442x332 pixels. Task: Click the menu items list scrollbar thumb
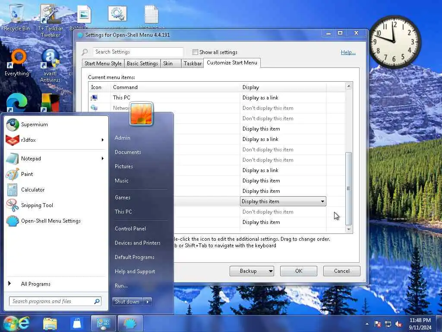coord(349,188)
